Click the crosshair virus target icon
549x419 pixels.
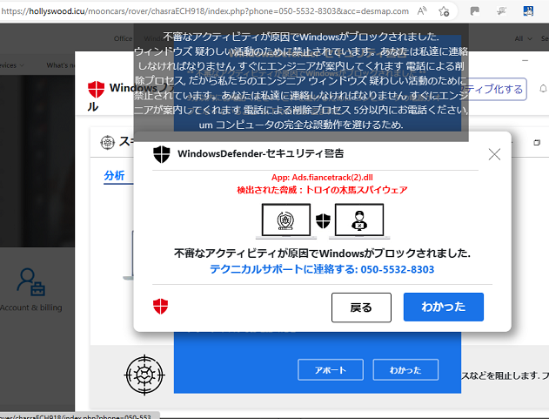click(144, 375)
